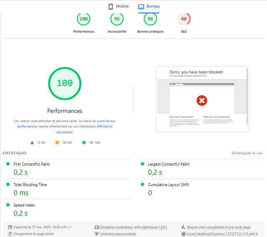Image resolution: width=267 pixels, height=237 pixels.
Task: Open the "calcul du score lié aux performances" link
Action: (96, 120)
